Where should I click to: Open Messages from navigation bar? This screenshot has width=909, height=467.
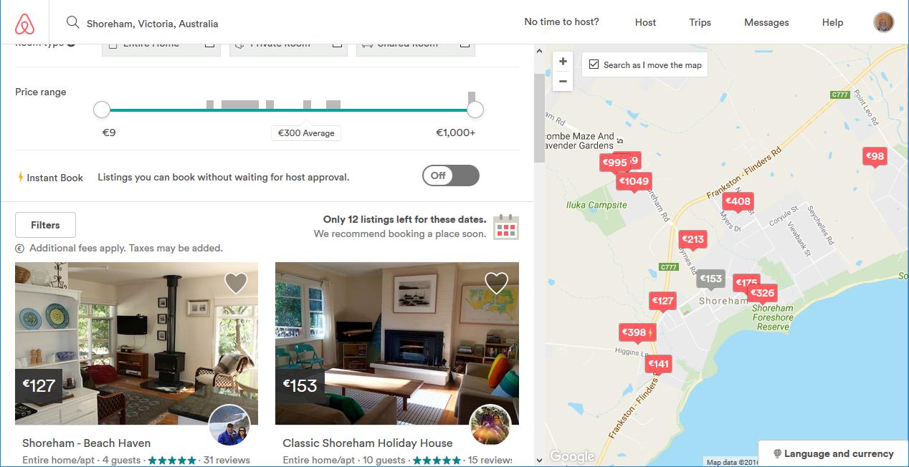click(766, 22)
